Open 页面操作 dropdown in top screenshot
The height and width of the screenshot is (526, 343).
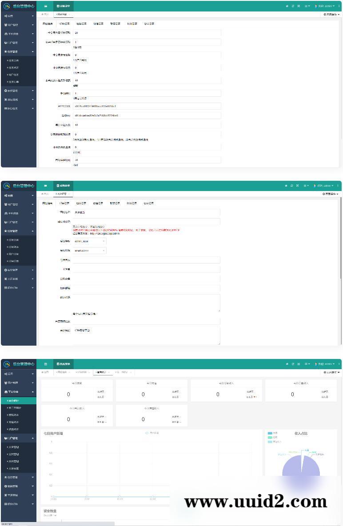[331, 14]
